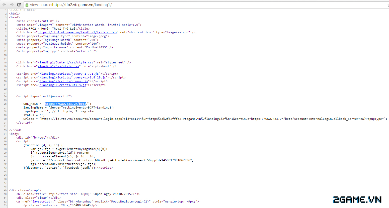Click the og:image:height meta line

pyautogui.click(x=58, y=44)
